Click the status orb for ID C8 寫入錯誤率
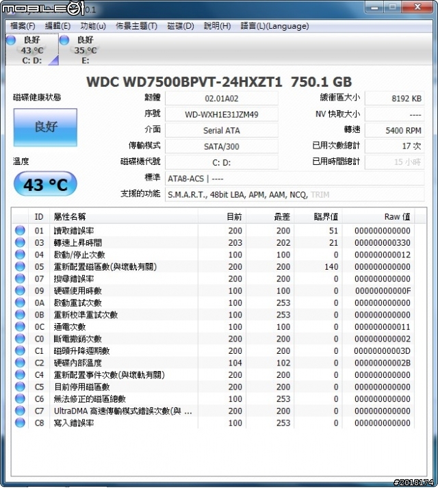 click(20, 423)
